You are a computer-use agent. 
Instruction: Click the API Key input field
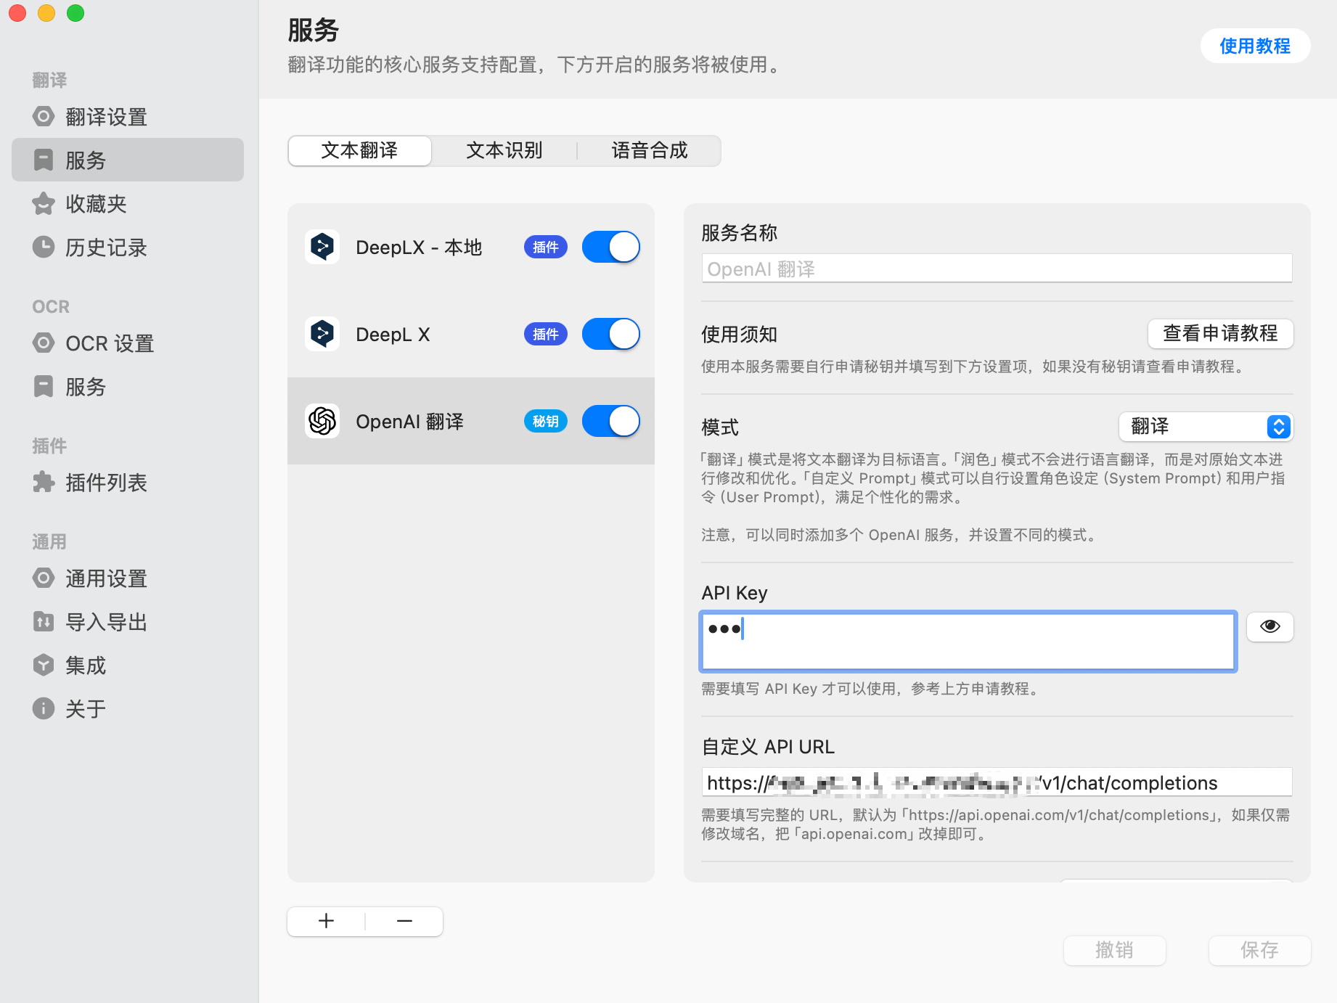pos(968,642)
